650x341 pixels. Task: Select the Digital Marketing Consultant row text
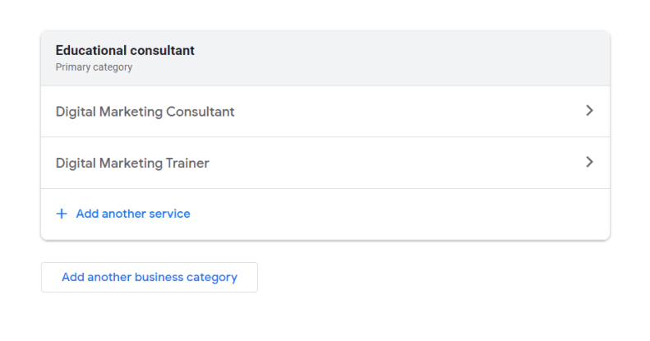(x=145, y=112)
